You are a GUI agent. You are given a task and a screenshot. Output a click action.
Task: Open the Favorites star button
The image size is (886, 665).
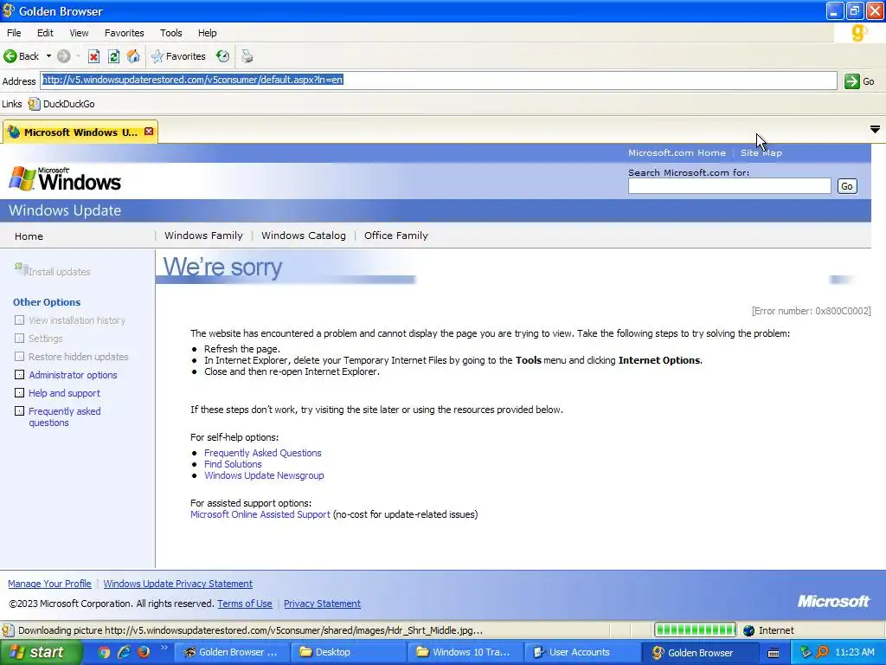(178, 56)
